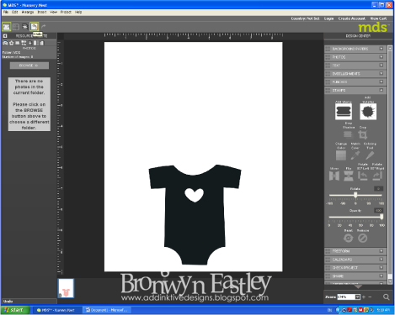Click the BROWSE button
395x315 pixels.
tap(29, 66)
